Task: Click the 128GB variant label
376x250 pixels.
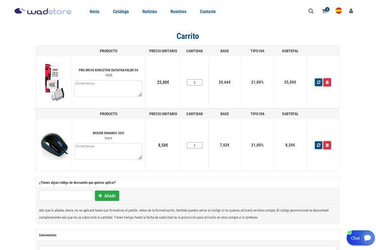Action: 109,75
